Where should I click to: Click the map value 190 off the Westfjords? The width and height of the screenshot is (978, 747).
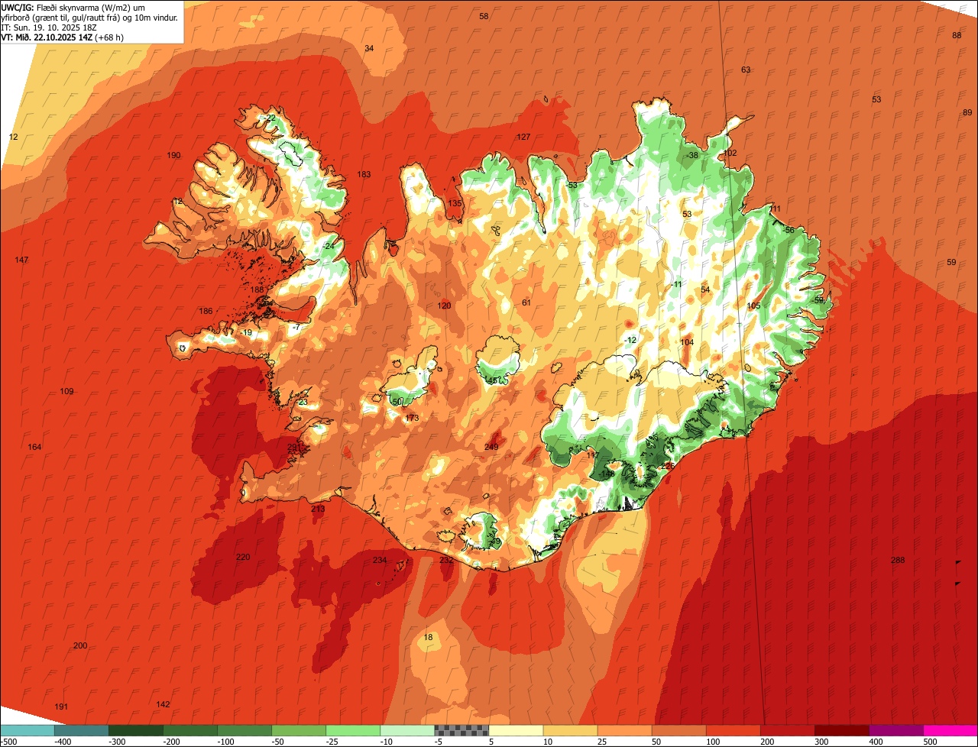pos(174,155)
